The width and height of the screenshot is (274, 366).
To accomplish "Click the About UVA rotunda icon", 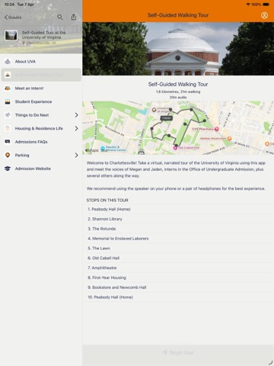I will click(8, 62).
